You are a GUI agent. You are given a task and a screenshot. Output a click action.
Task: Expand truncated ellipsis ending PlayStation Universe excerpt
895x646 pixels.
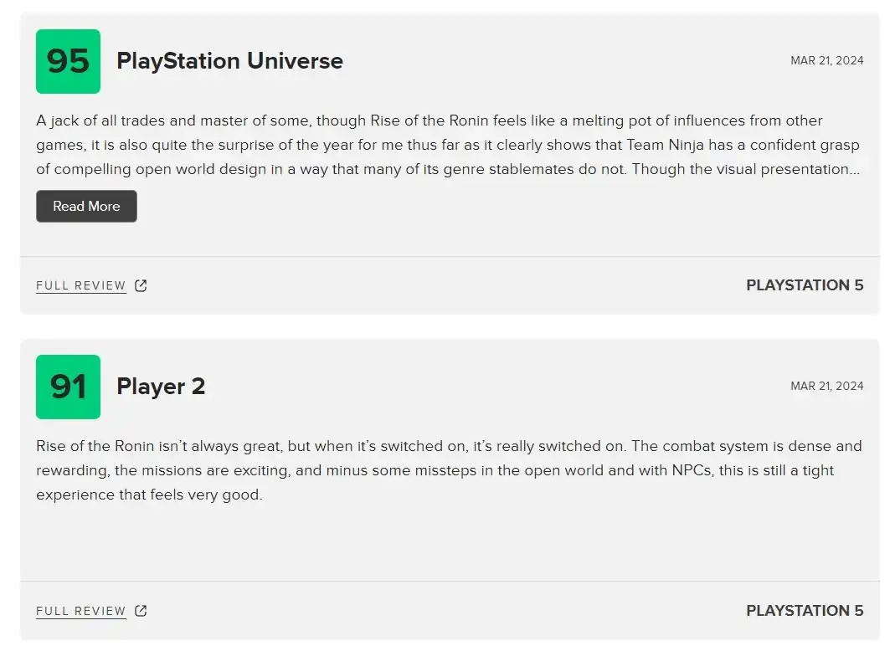(854, 170)
